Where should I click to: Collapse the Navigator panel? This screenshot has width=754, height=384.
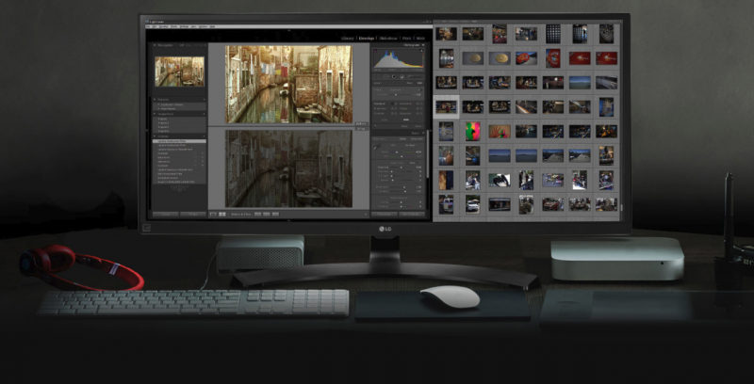pos(155,45)
